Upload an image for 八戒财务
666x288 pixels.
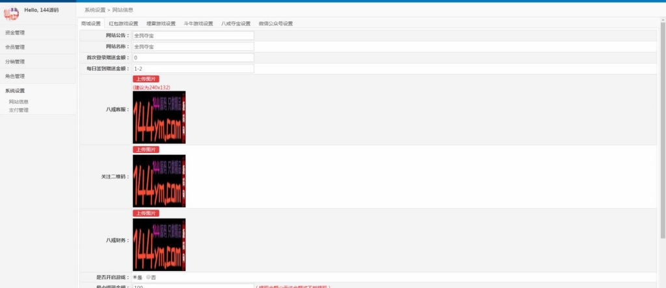146,213
